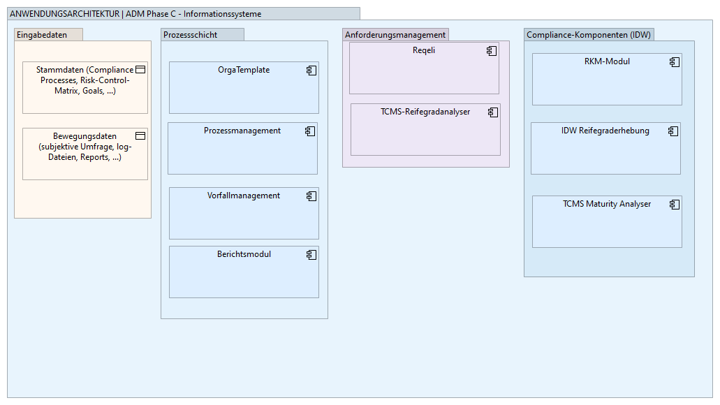Select the Anforderungsmanagement group label
Screen dimensions: 720x405
tap(395, 35)
